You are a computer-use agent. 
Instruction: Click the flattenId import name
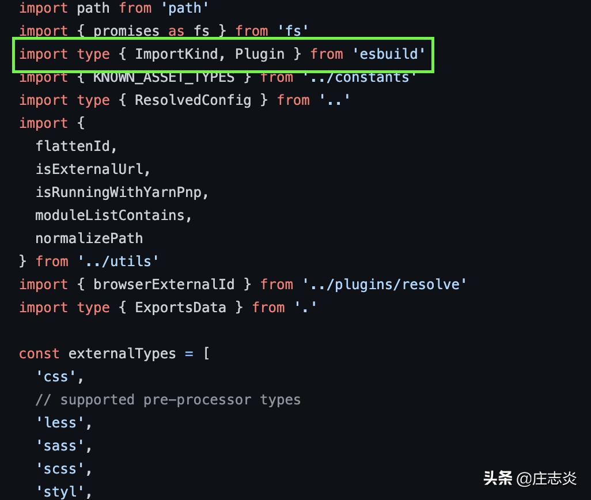coord(73,146)
